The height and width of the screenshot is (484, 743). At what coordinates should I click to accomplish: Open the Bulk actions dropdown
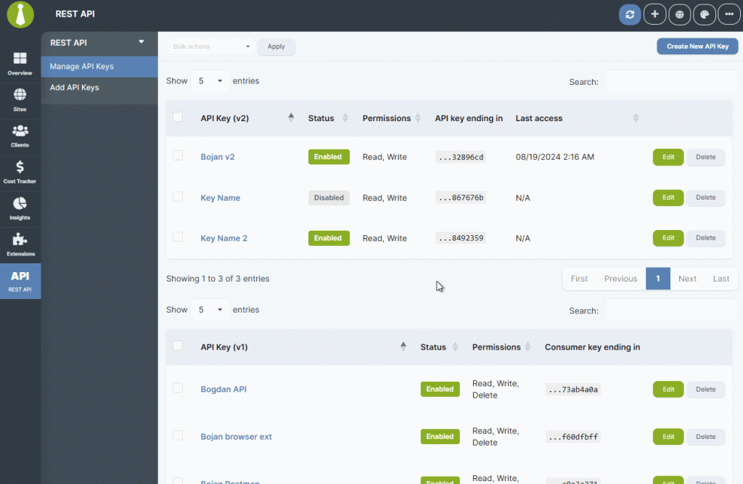[209, 46]
